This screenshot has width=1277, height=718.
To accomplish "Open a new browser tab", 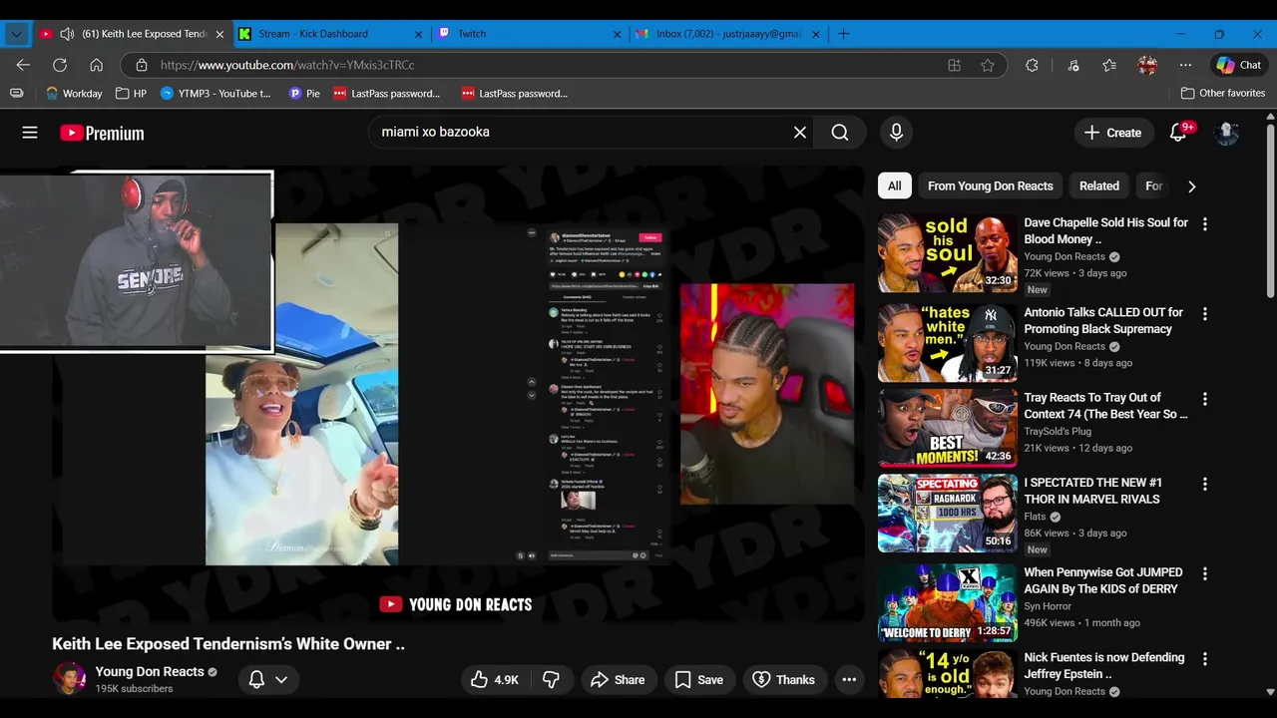I will pyautogui.click(x=844, y=34).
